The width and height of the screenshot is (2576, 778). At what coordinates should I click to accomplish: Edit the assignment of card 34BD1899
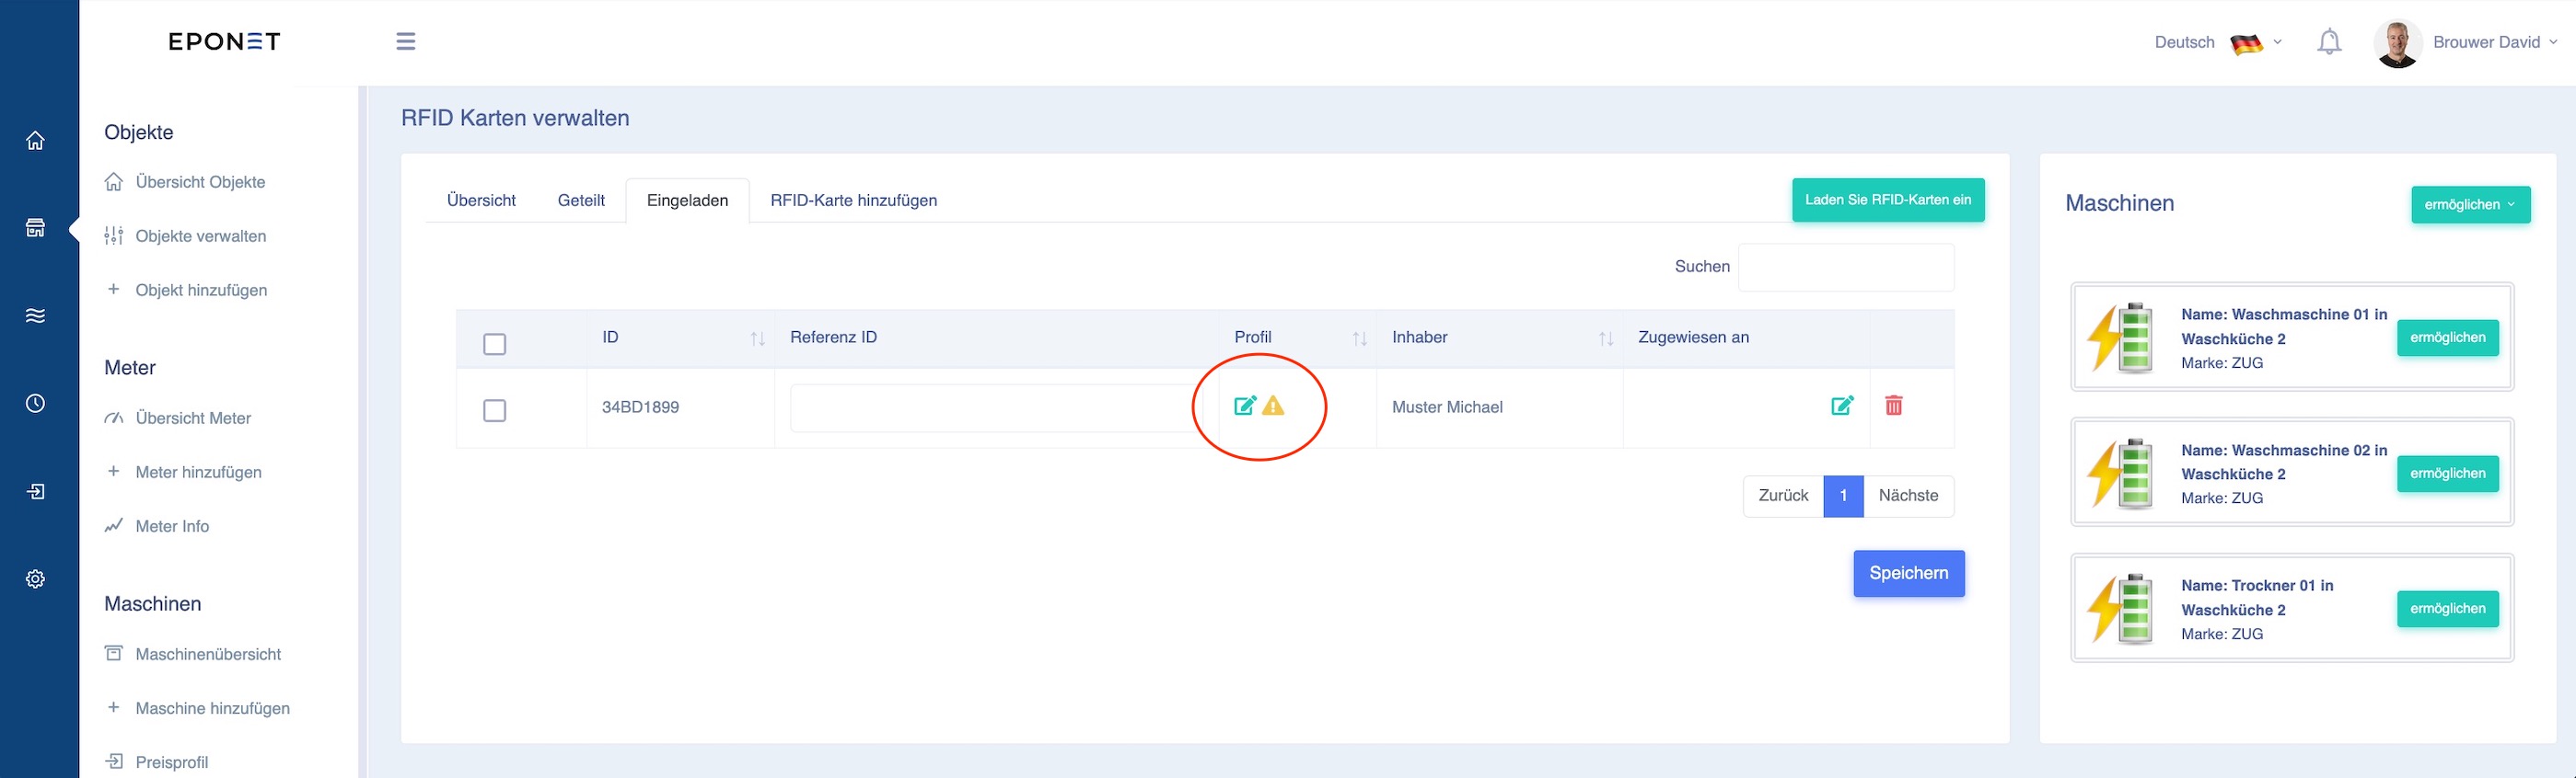[1842, 406]
